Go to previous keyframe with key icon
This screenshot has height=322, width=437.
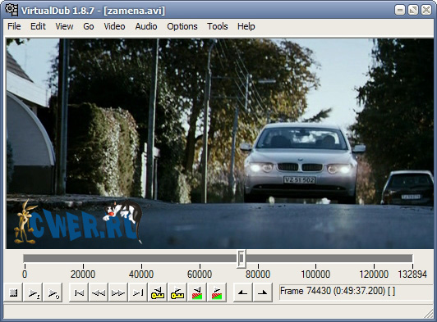[158, 293]
